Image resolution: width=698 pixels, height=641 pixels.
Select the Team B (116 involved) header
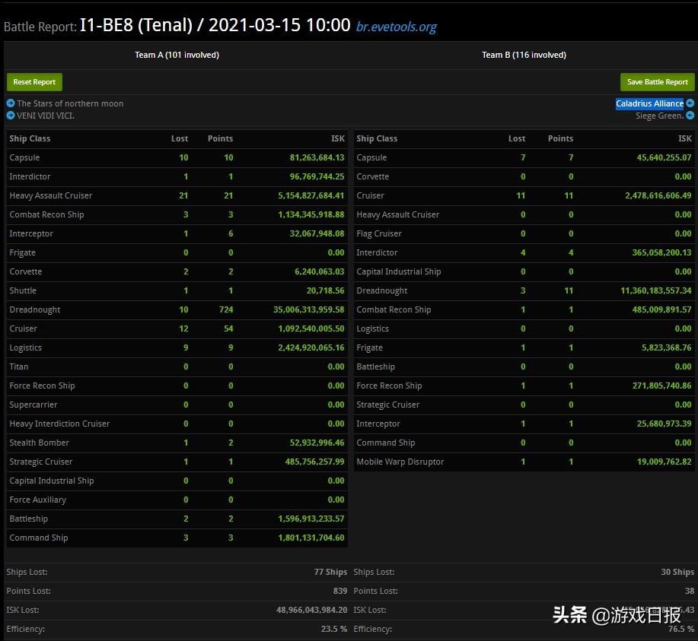[524, 55]
